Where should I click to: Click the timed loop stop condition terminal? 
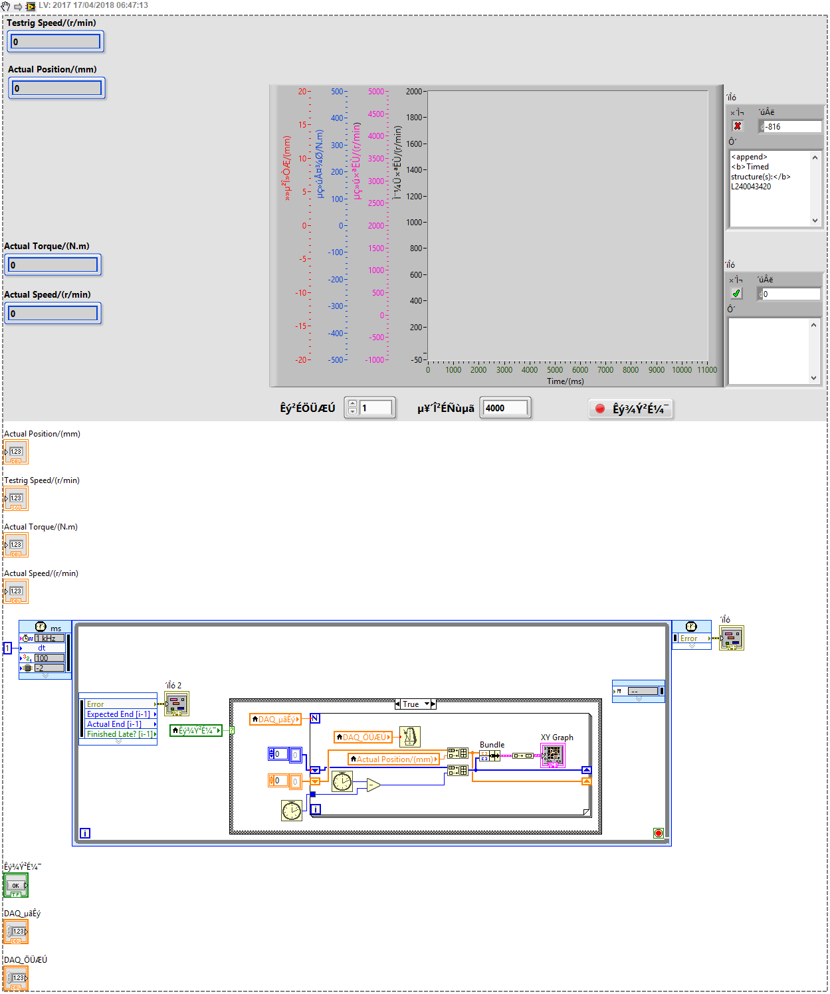pos(658,833)
